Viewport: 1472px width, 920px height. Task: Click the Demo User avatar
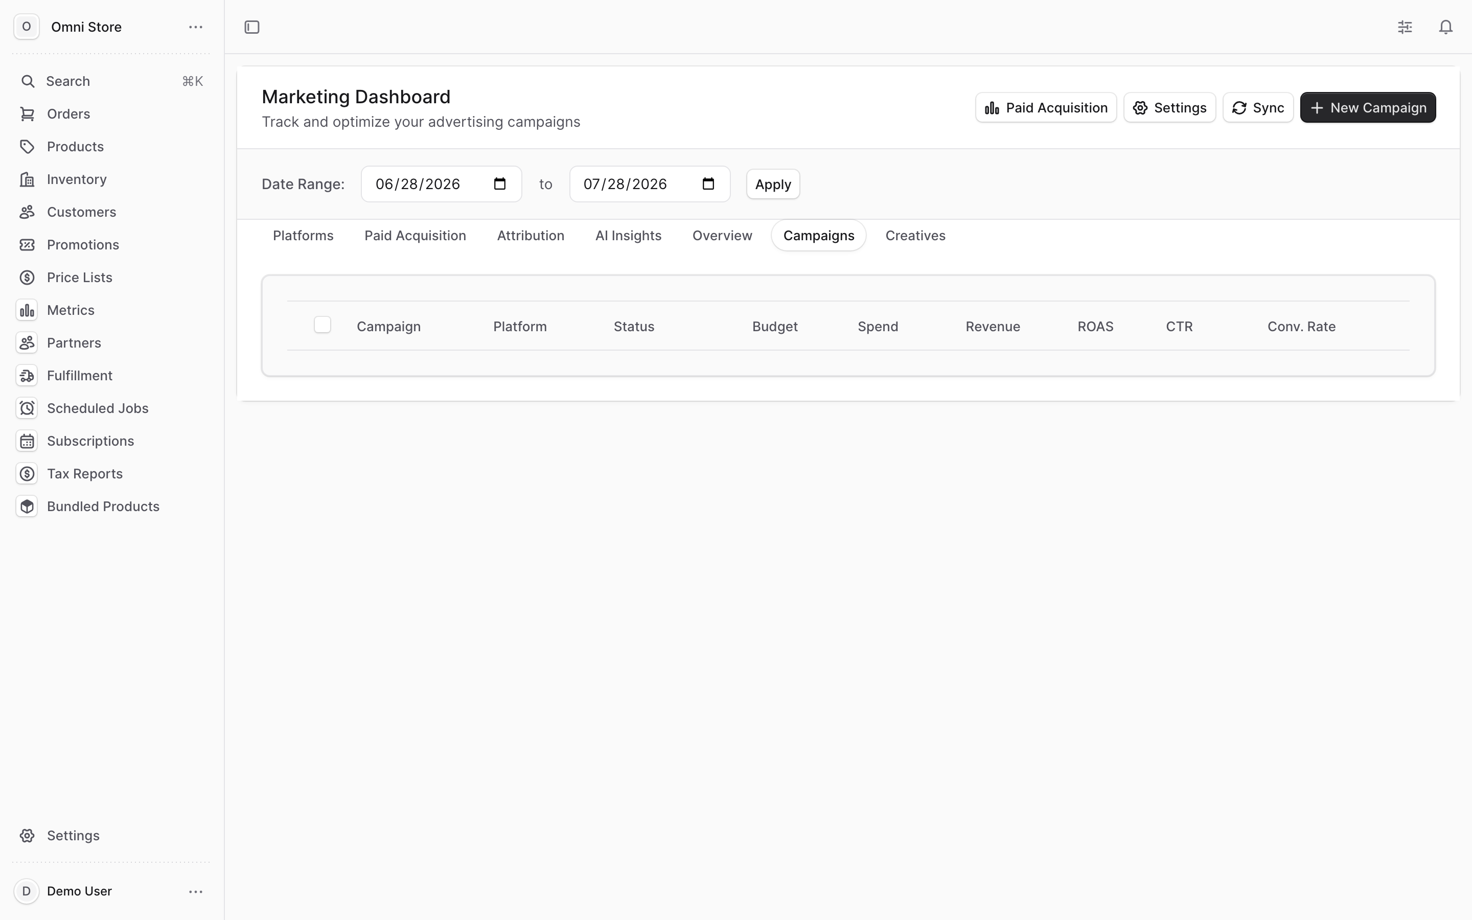pos(26,891)
